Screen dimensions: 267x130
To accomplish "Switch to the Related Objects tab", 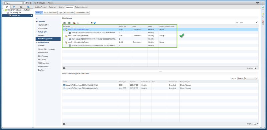I will pyautogui.click(x=81, y=7).
